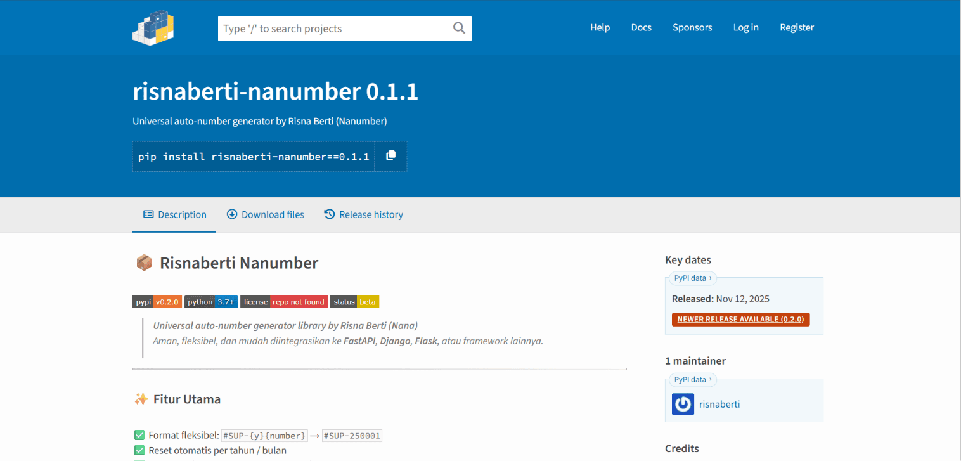Screen dimensions: 961x461
Task: Click the pypi v0.2.0 badge
Action: [157, 302]
